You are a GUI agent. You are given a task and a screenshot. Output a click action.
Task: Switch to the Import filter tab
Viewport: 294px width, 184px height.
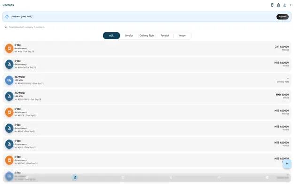pos(182,35)
